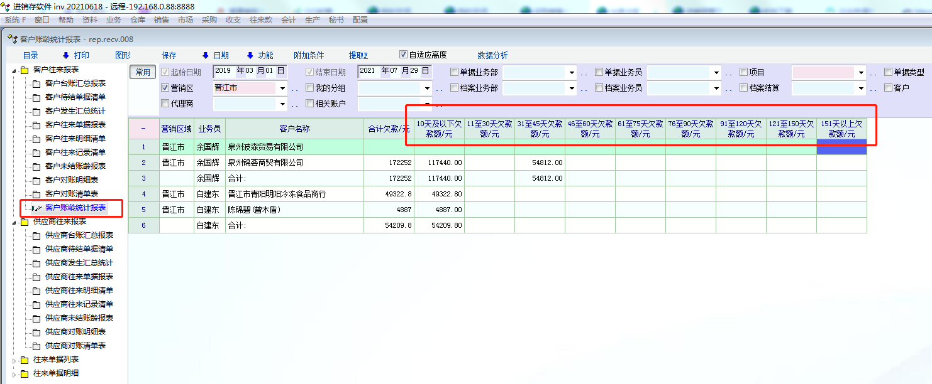The width and height of the screenshot is (932, 384).
Task: Uncheck the 营销区 filter checkbox
Action: (165, 88)
